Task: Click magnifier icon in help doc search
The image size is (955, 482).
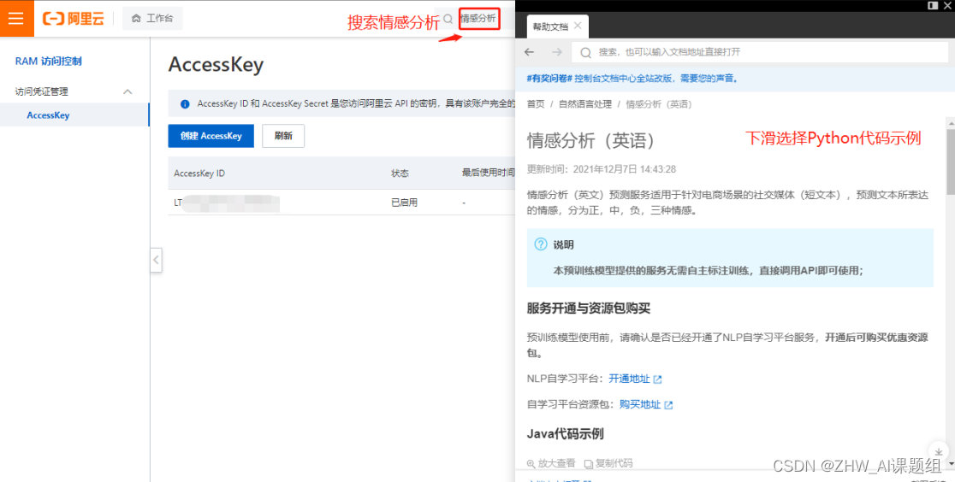Action: [586, 53]
